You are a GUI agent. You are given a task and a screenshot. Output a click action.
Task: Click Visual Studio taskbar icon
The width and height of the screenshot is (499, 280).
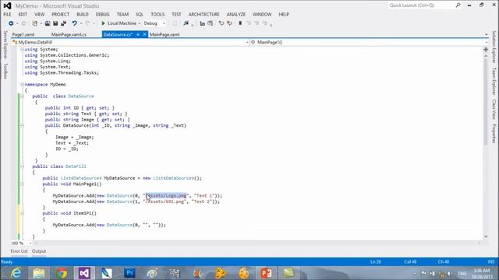tap(84, 273)
